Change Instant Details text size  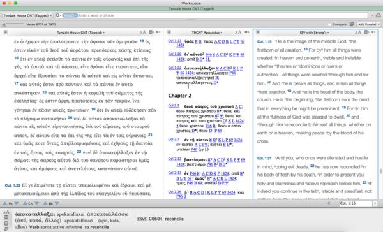point(6,212)
